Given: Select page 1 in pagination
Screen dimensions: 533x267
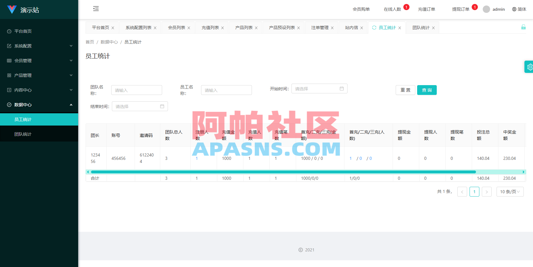Looking at the screenshot, I should [474, 192].
